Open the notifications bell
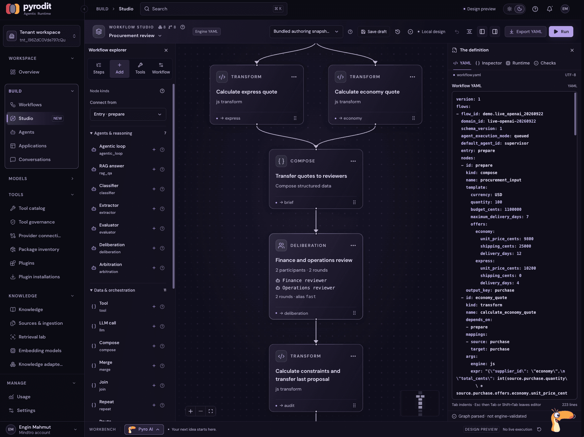Screen dimensions: 584x437 pos(550,9)
